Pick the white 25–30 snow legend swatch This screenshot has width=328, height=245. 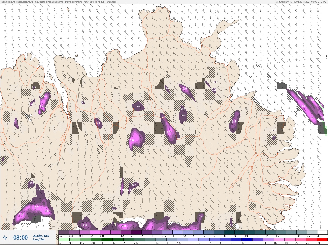click(322, 232)
